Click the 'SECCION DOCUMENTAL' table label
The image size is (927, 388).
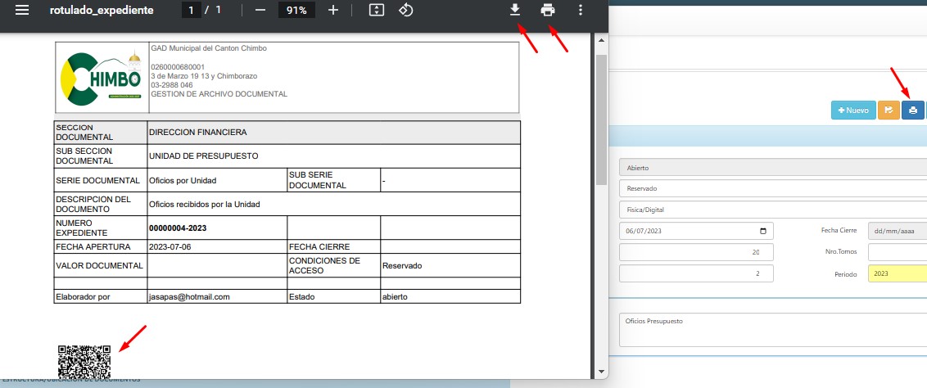84,133
